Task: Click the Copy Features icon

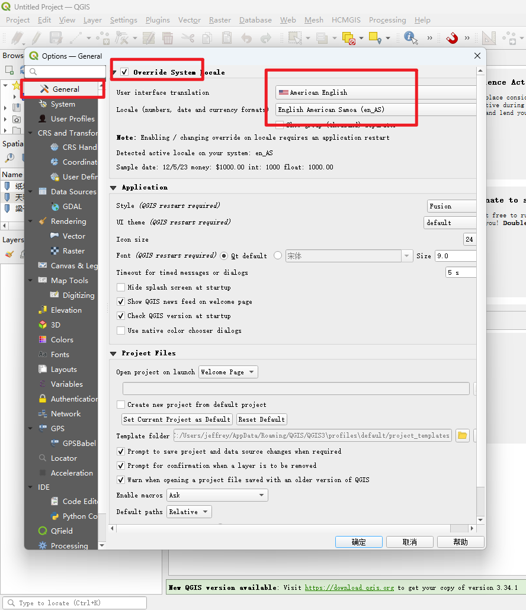Action: click(x=207, y=38)
